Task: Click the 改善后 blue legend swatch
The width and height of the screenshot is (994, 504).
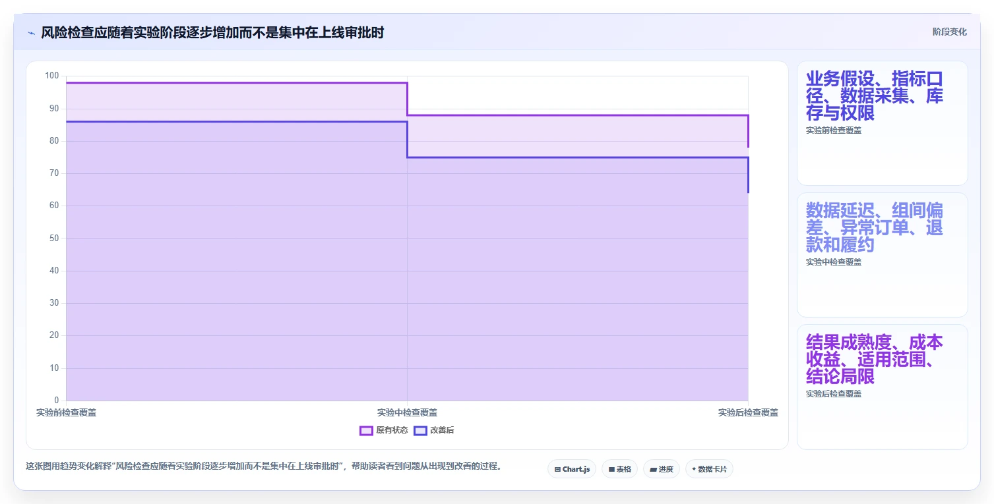Action: click(x=420, y=431)
